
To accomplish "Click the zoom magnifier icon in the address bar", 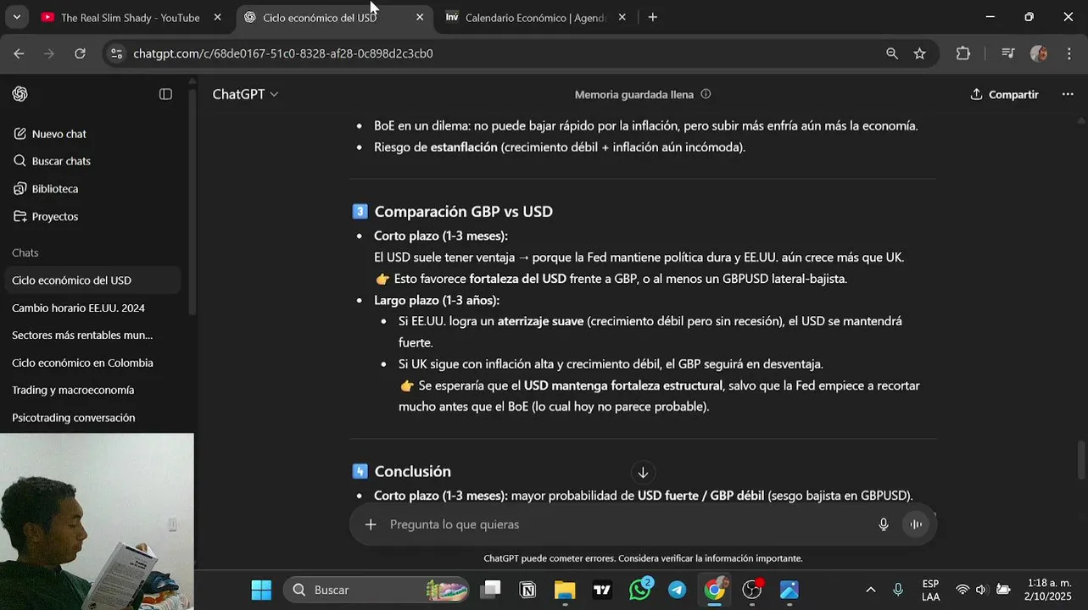I will pos(892,53).
